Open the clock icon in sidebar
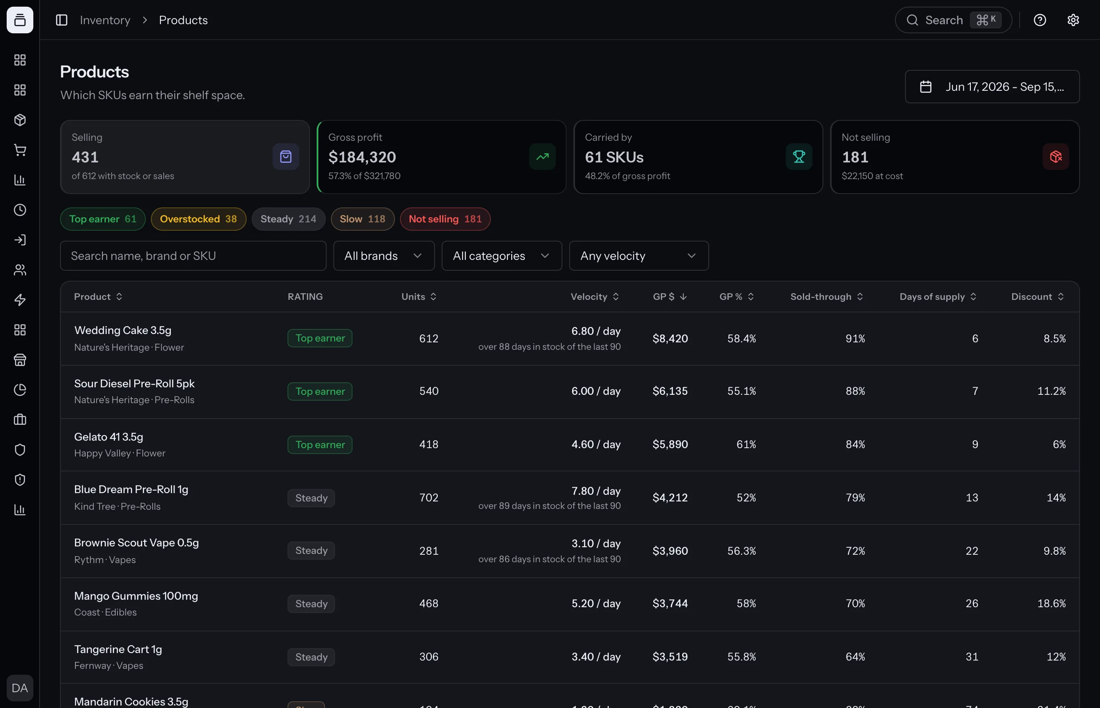This screenshot has height=708, width=1100. click(x=20, y=209)
